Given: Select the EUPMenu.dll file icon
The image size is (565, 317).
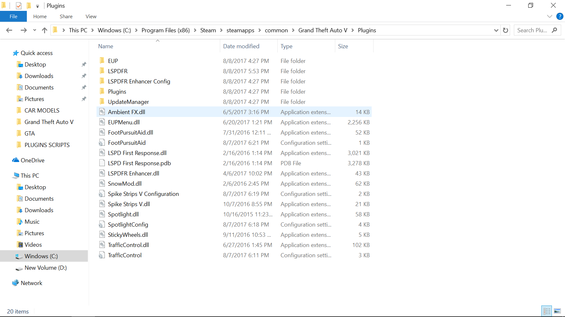Looking at the screenshot, I should click(102, 122).
